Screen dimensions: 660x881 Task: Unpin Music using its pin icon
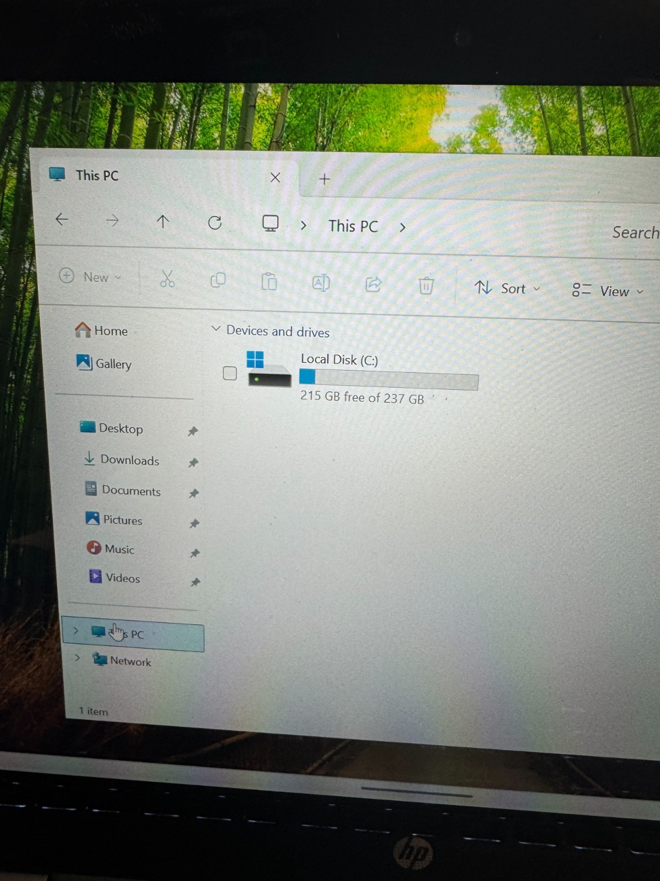coord(195,553)
